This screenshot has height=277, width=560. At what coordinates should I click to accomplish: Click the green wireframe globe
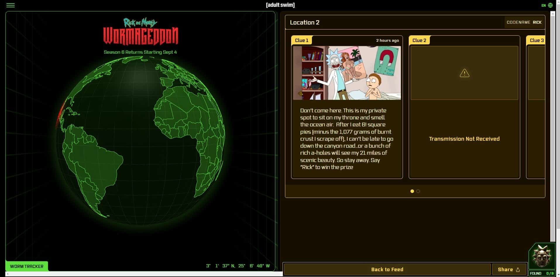pyautogui.click(x=140, y=141)
